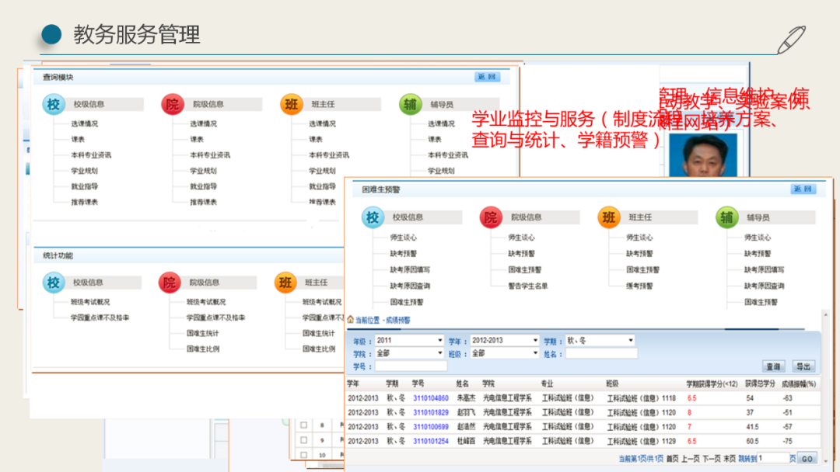Open the 学院 dropdown showing 全部
This screenshot has width=840, height=472.
point(410,353)
